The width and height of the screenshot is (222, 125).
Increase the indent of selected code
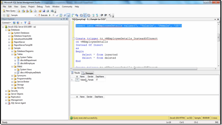coord(106,15)
